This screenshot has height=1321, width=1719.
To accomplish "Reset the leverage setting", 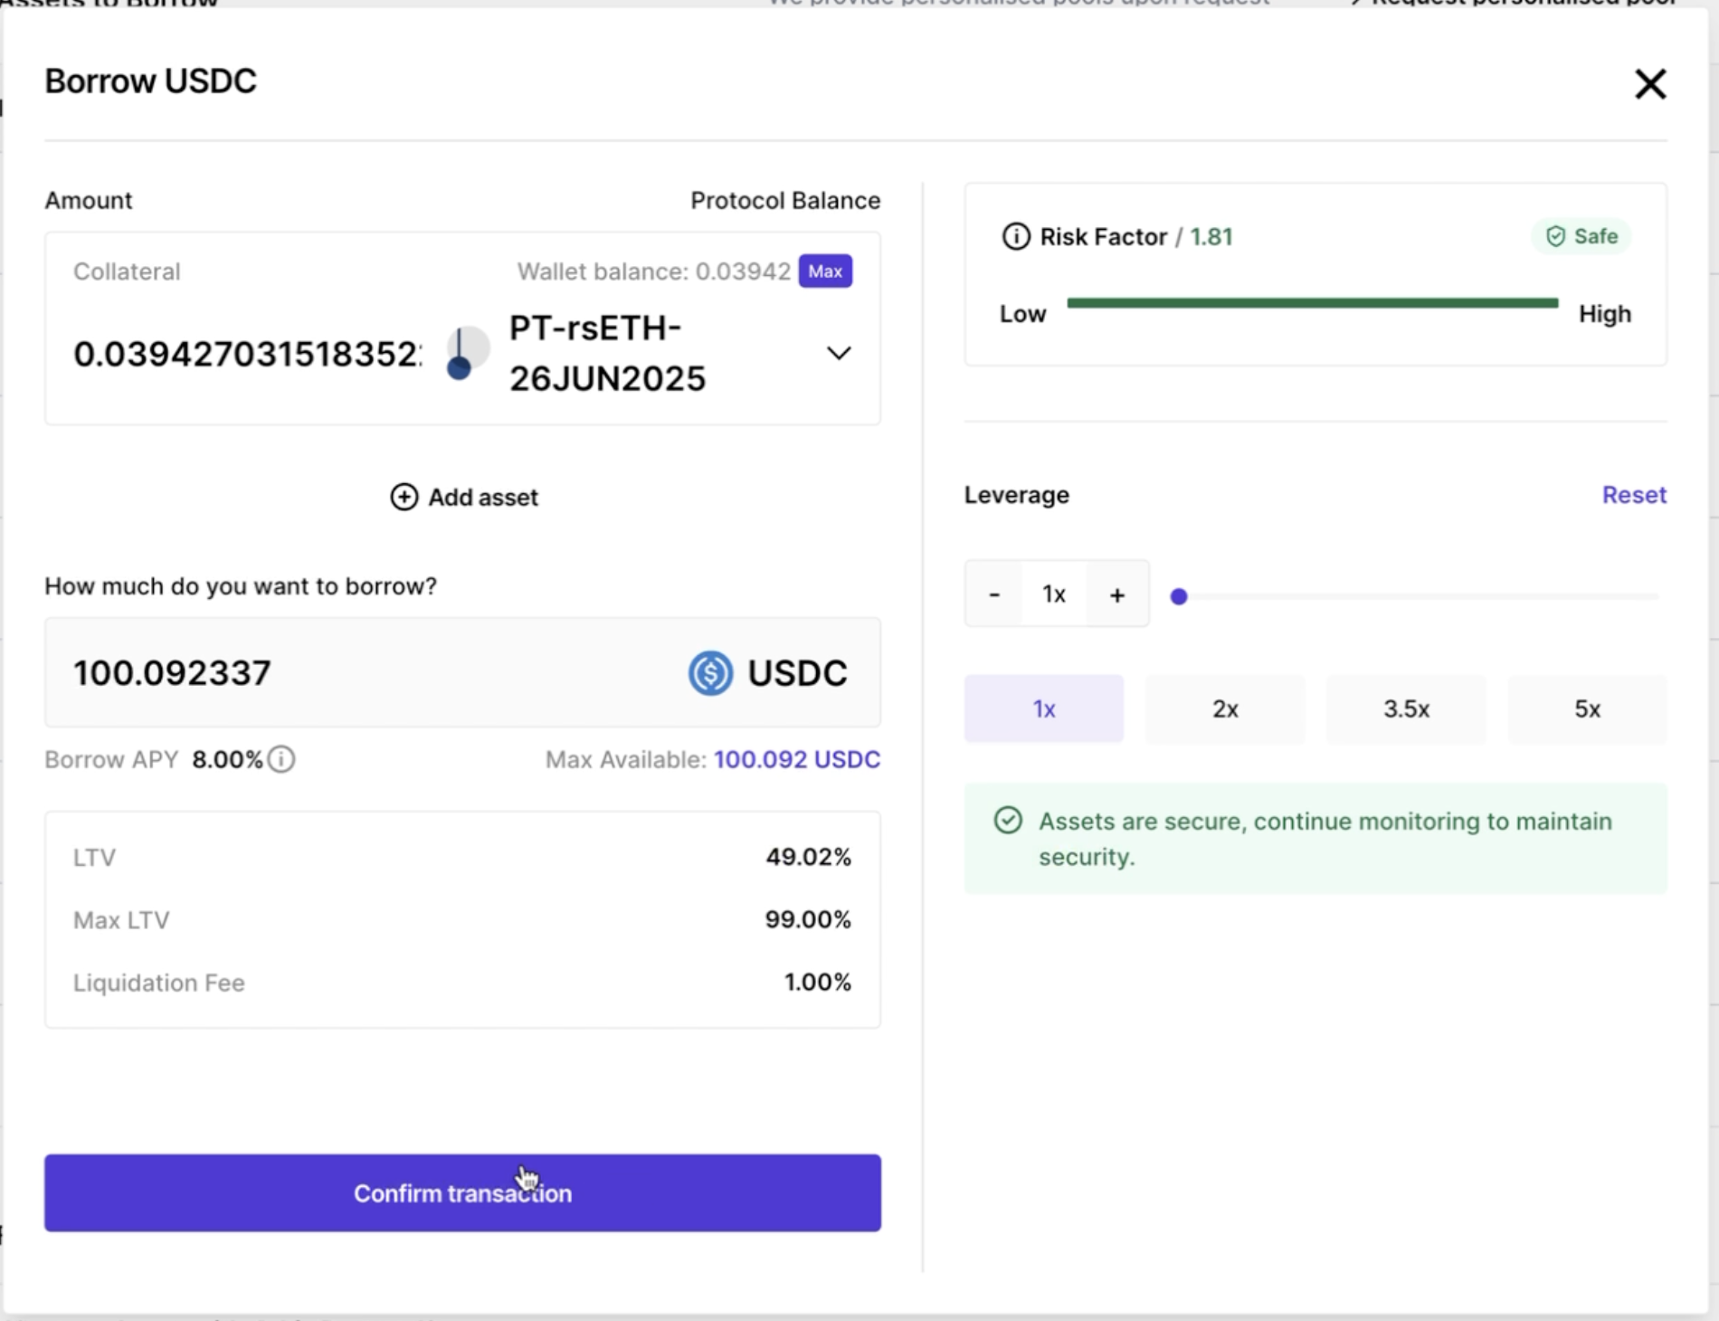I will 1633,495.
